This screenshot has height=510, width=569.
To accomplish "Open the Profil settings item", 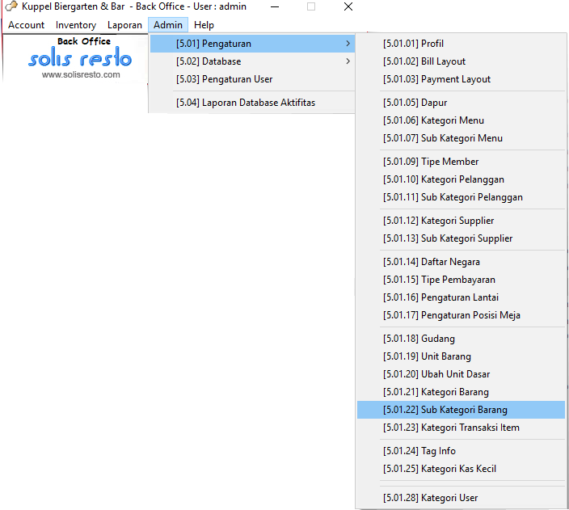I will (413, 44).
